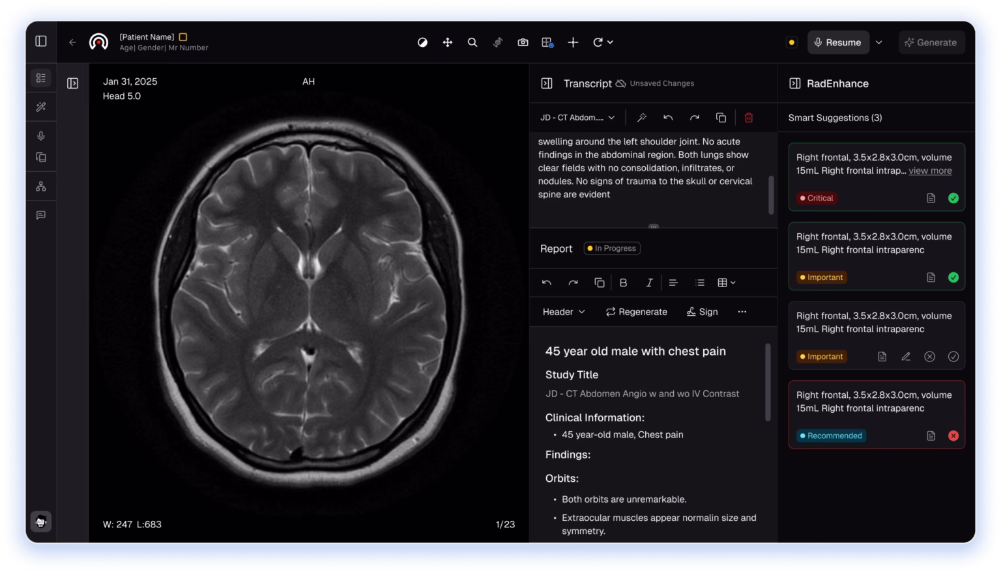Click the contrast invert tool icon
The height and width of the screenshot is (573, 1001).
pos(422,42)
